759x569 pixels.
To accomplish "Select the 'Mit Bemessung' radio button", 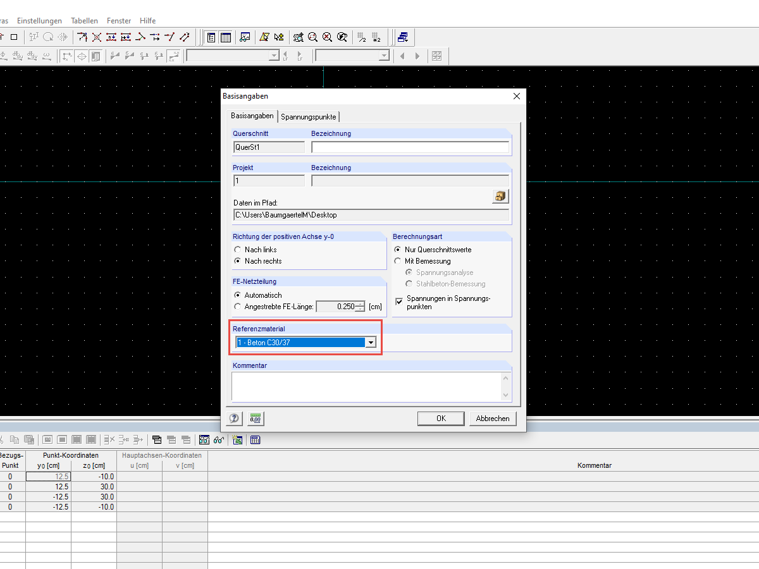I will coord(398,261).
